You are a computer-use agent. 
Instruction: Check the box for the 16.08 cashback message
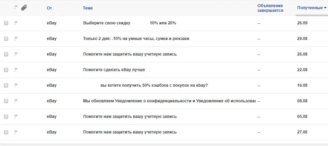(6, 85)
